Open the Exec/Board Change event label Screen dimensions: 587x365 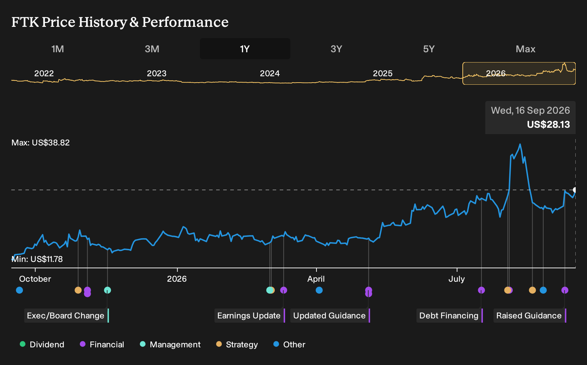coord(66,316)
